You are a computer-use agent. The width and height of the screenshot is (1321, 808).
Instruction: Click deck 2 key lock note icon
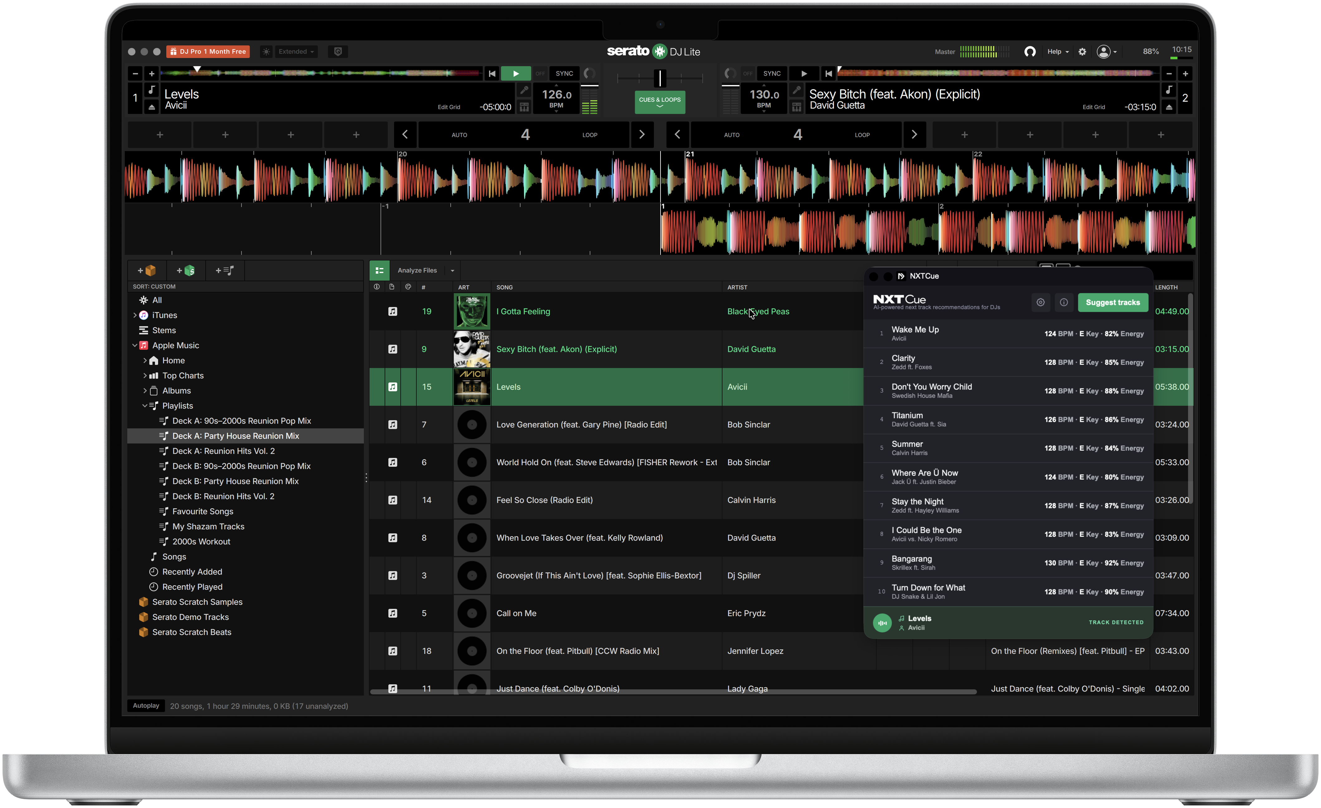tap(1169, 89)
